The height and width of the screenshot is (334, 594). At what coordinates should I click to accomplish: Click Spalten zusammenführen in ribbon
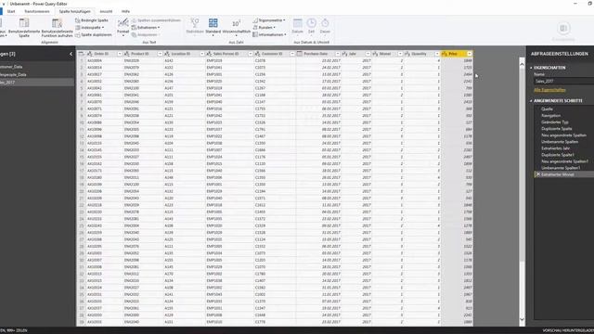(x=156, y=20)
